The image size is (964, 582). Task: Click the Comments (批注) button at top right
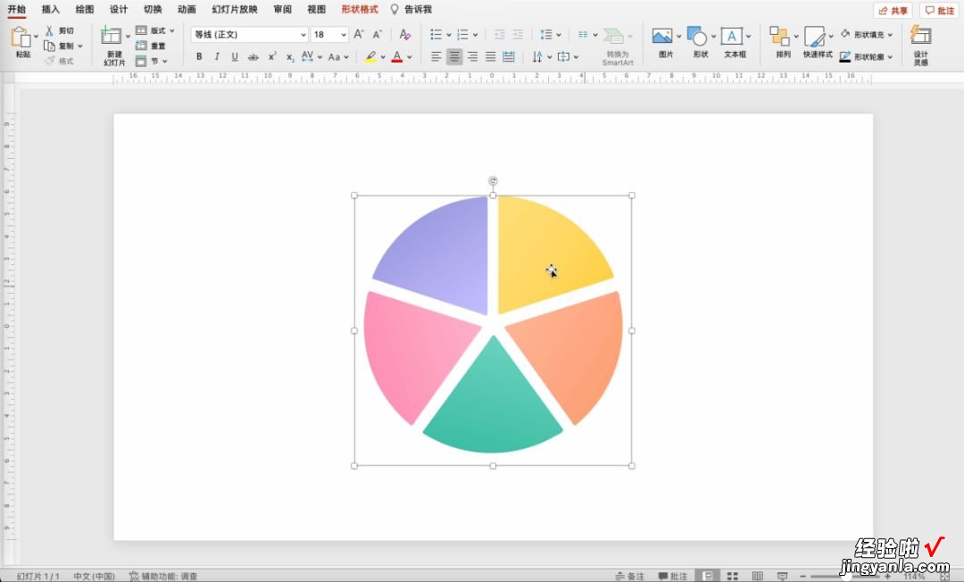tap(939, 11)
